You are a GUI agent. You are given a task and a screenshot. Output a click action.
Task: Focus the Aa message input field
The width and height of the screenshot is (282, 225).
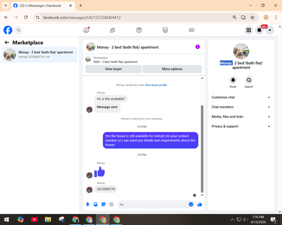[153, 204]
